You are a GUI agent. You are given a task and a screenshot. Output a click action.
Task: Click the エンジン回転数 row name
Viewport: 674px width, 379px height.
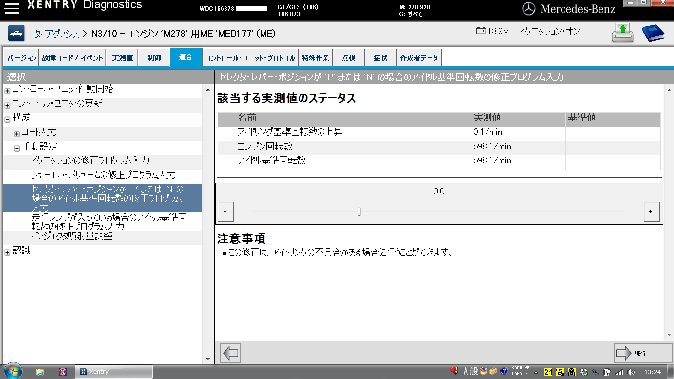(x=264, y=147)
